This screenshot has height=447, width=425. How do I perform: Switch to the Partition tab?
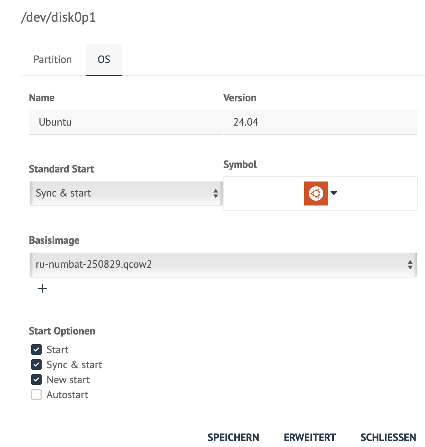(x=53, y=60)
